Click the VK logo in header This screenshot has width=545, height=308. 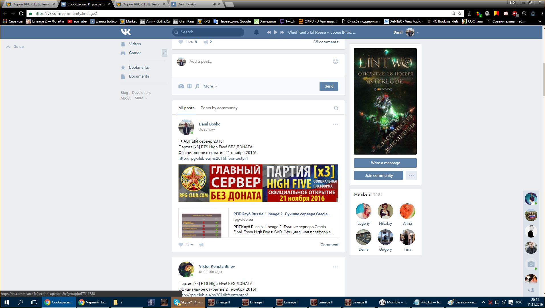tap(125, 32)
